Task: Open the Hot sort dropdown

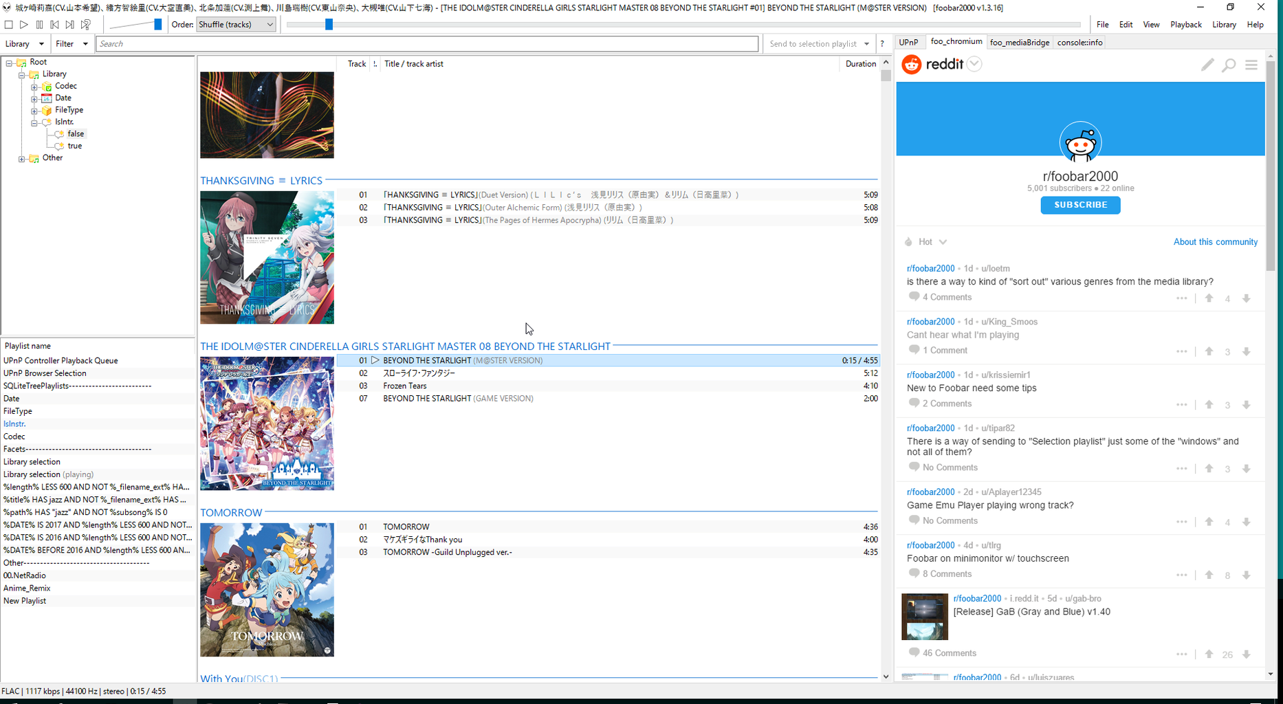Action: 933,242
